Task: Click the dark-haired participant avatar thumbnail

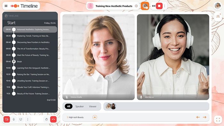Action: coord(114,106)
